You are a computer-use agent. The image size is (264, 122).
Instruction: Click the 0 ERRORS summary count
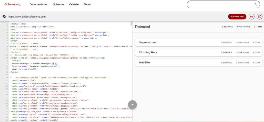[227, 27]
